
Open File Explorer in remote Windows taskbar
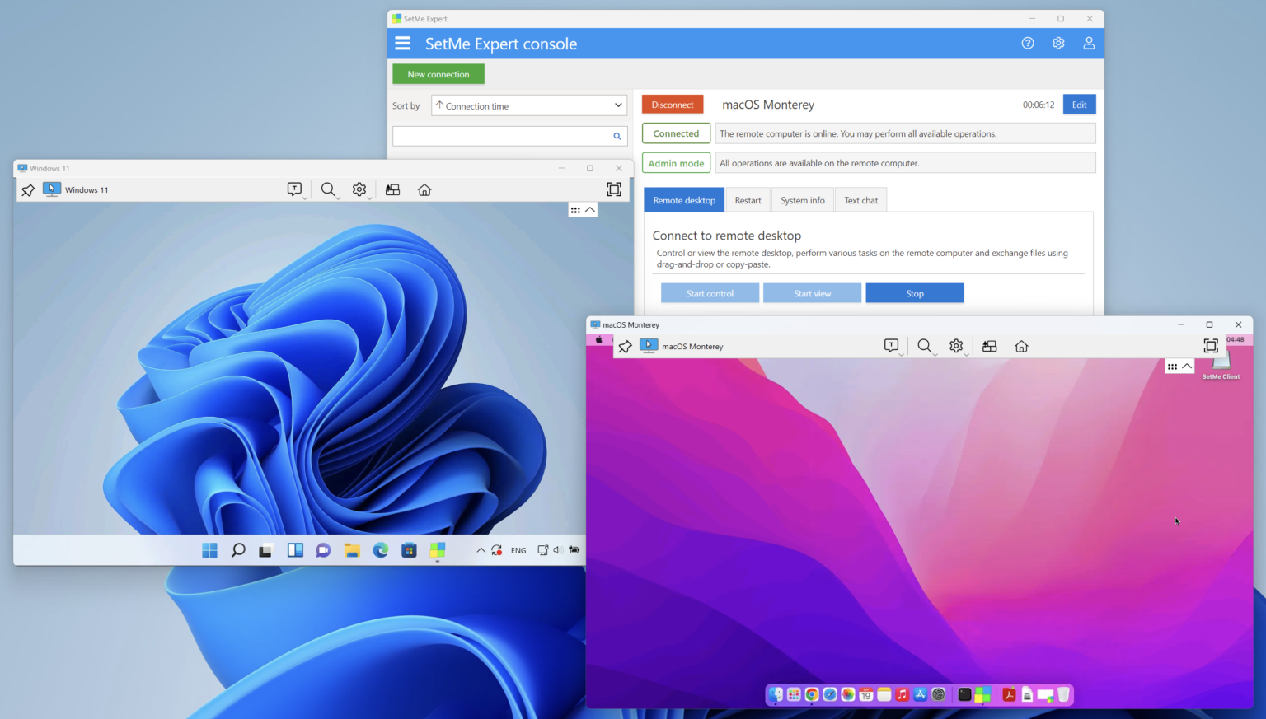[352, 550]
